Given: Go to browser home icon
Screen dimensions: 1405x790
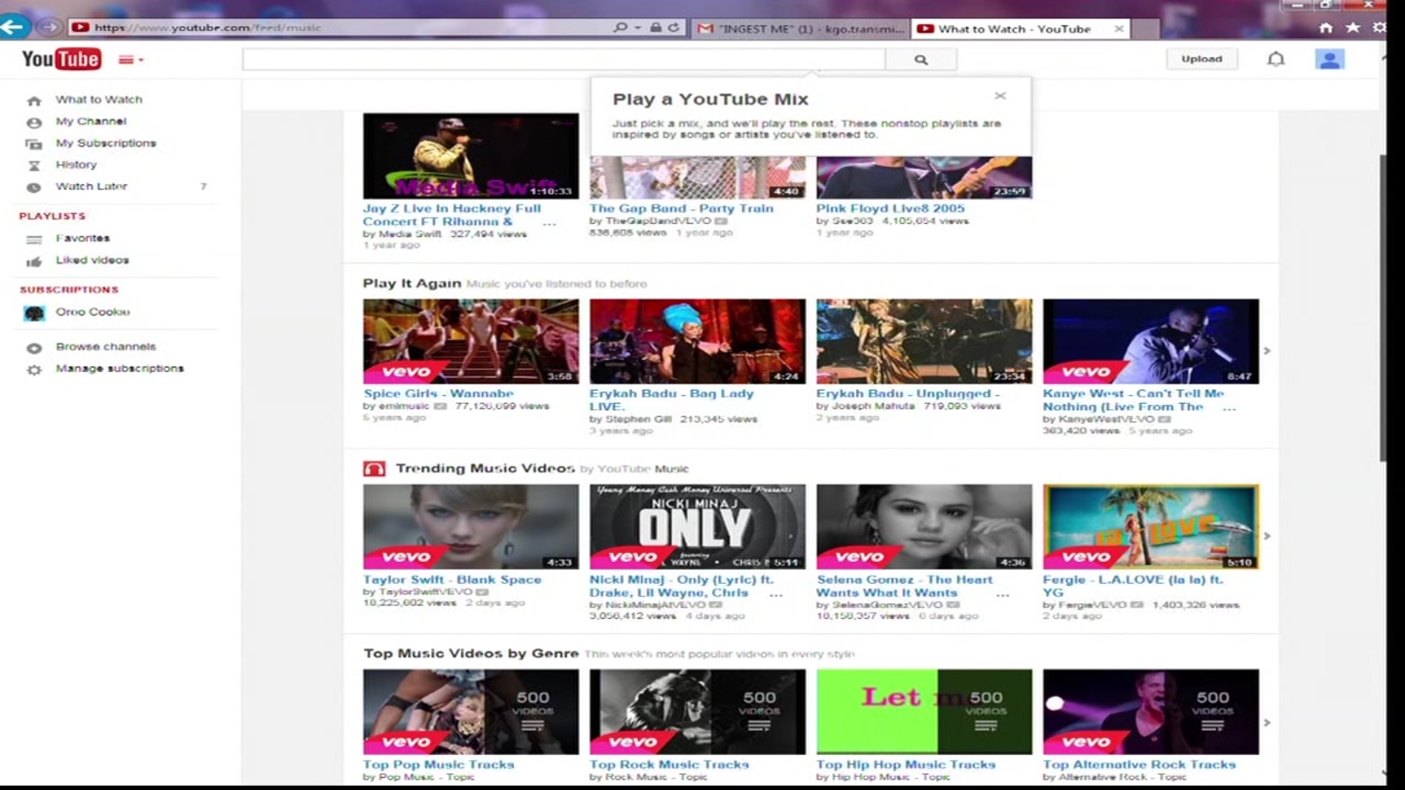Looking at the screenshot, I should pos(1326,28).
